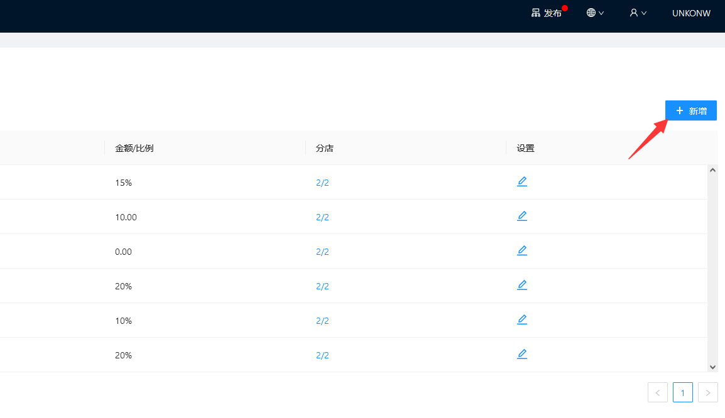This screenshot has width=725, height=418.
Task: Edit the last 20% row settings
Action: (522, 354)
